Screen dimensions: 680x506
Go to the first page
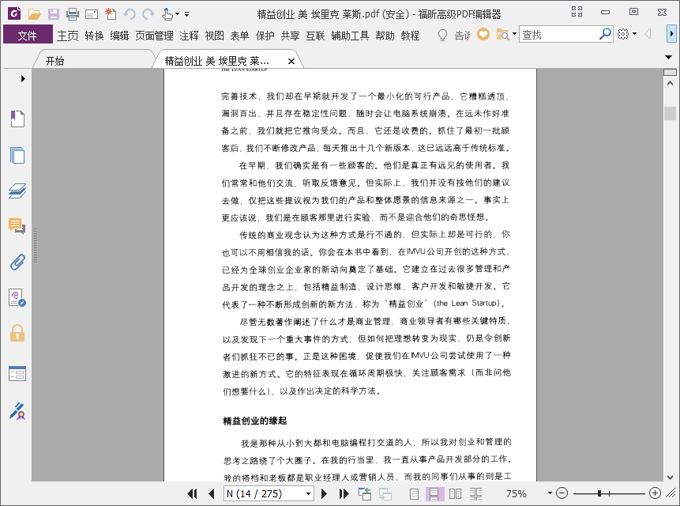[192, 493]
